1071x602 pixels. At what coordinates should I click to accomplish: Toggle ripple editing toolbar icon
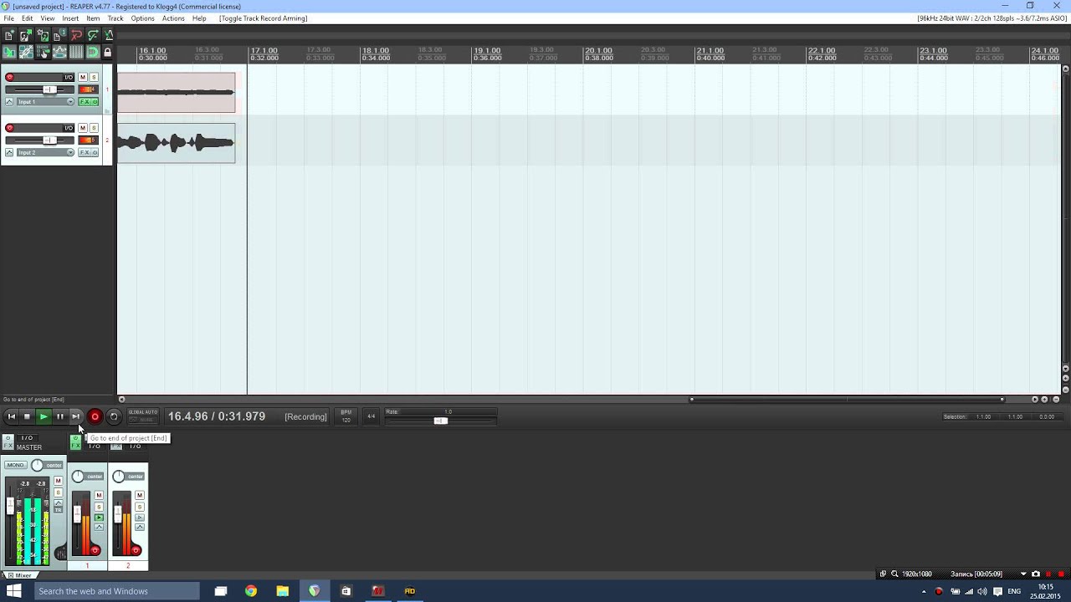click(43, 52)
